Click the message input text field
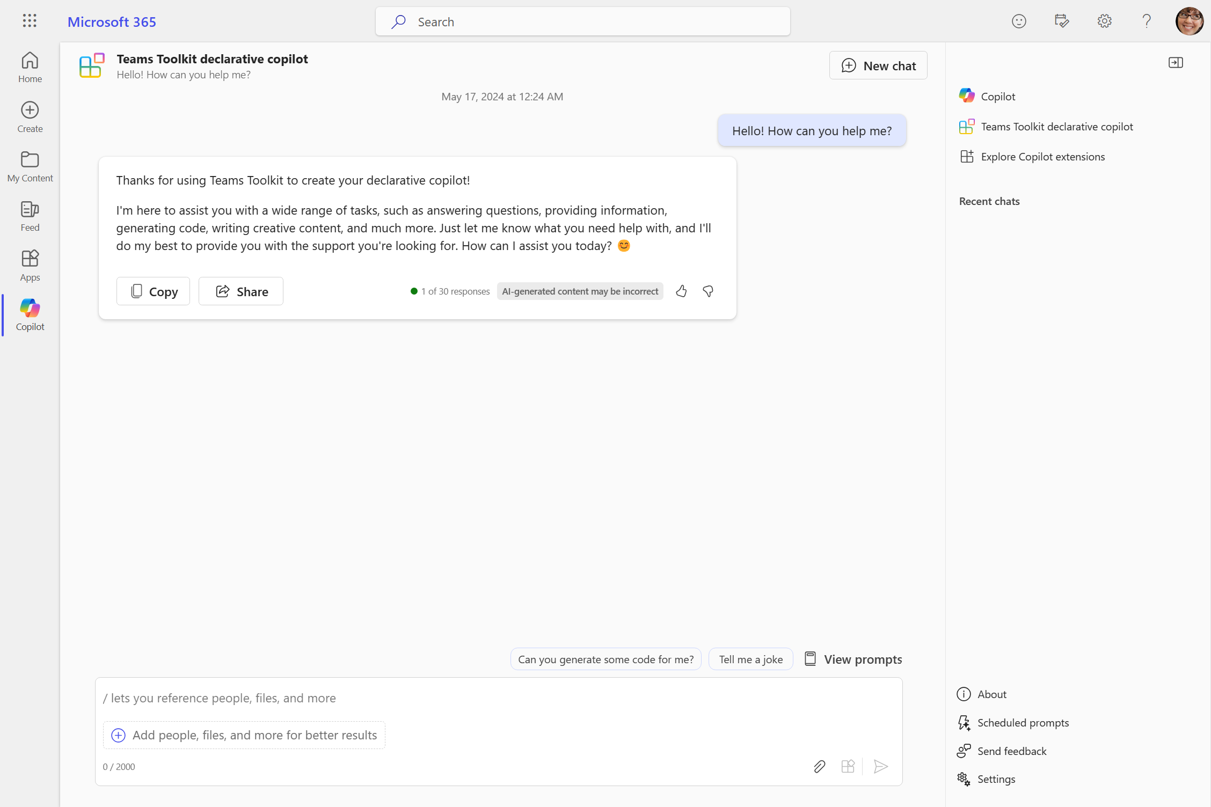 point(498,698)
